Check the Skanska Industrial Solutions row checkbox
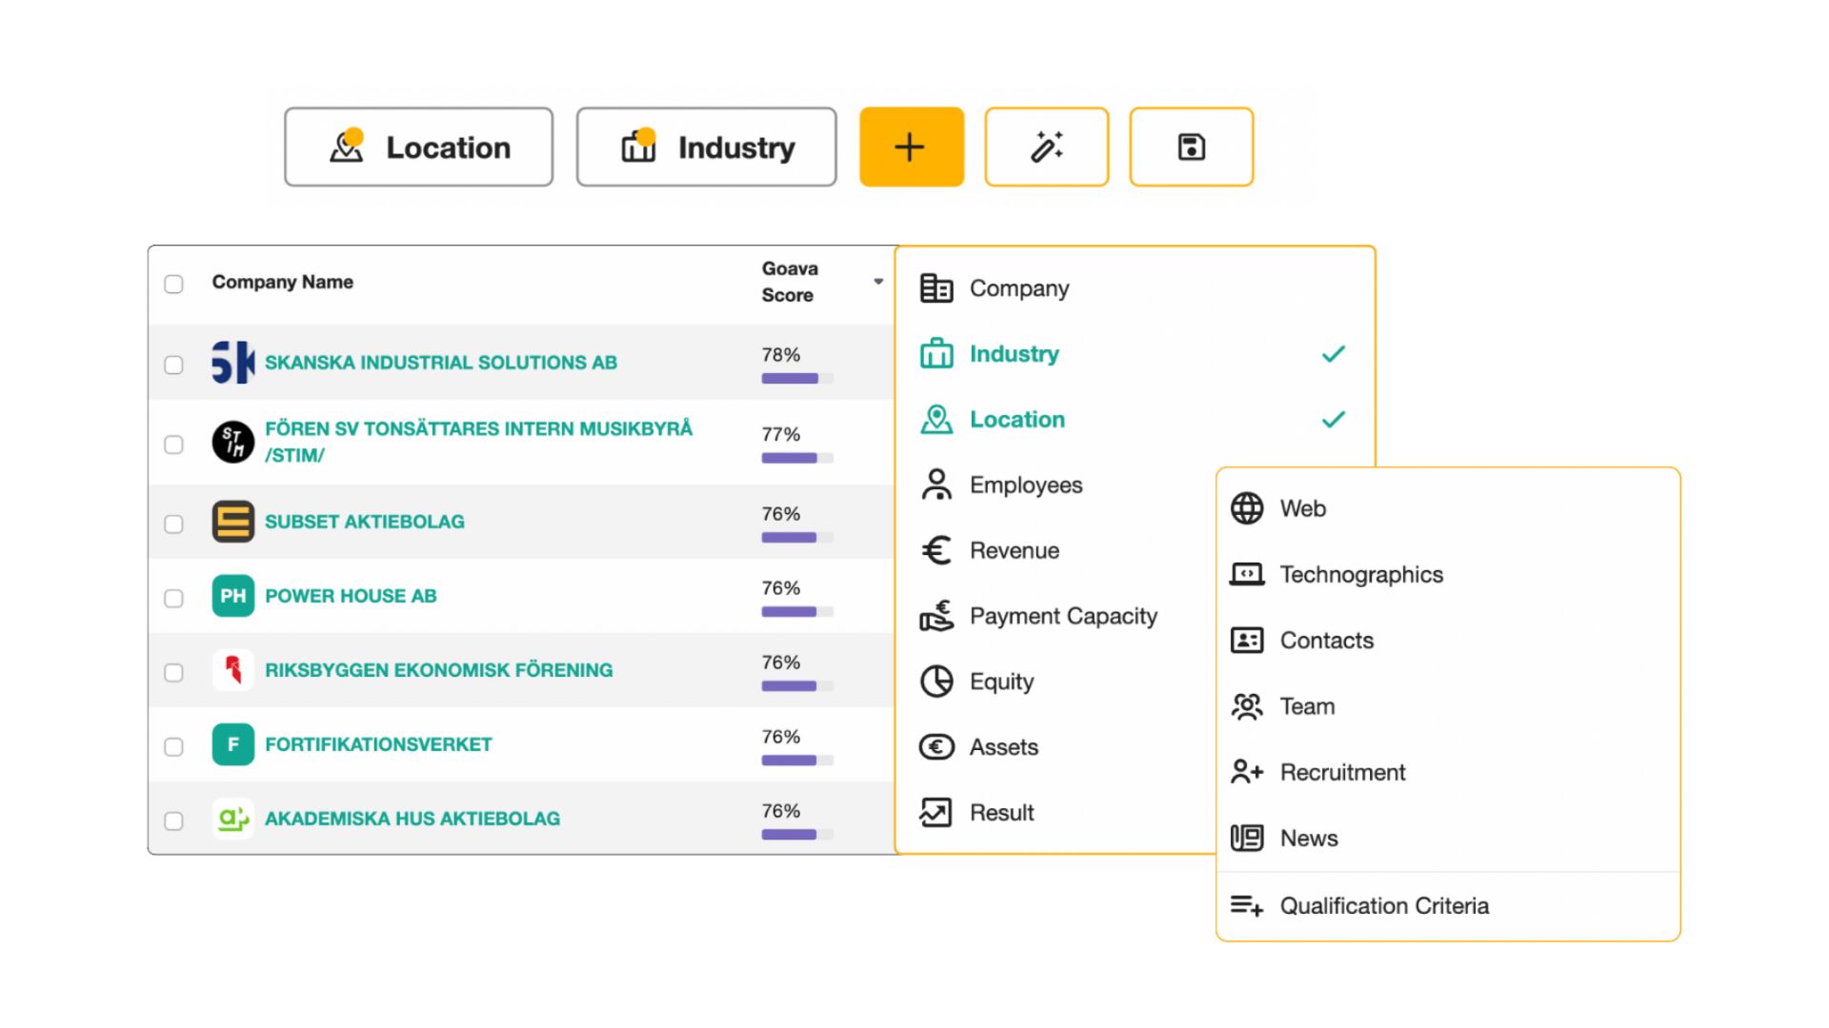This screenshot has height=1028, width=1829. tap(173, 365)
